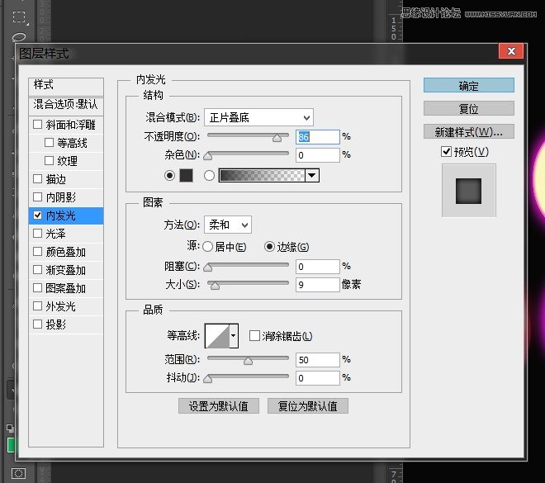This screenshot has width=545, height=483.
Task: Open the 样式 panel entry
Action: pos(66,86)
